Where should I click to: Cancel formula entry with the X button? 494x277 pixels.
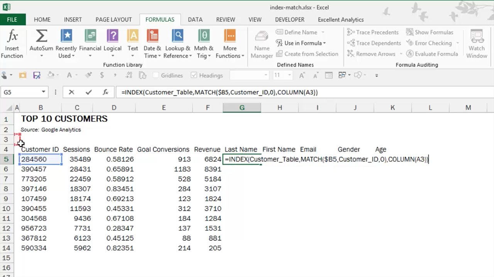tap(71, 92)
